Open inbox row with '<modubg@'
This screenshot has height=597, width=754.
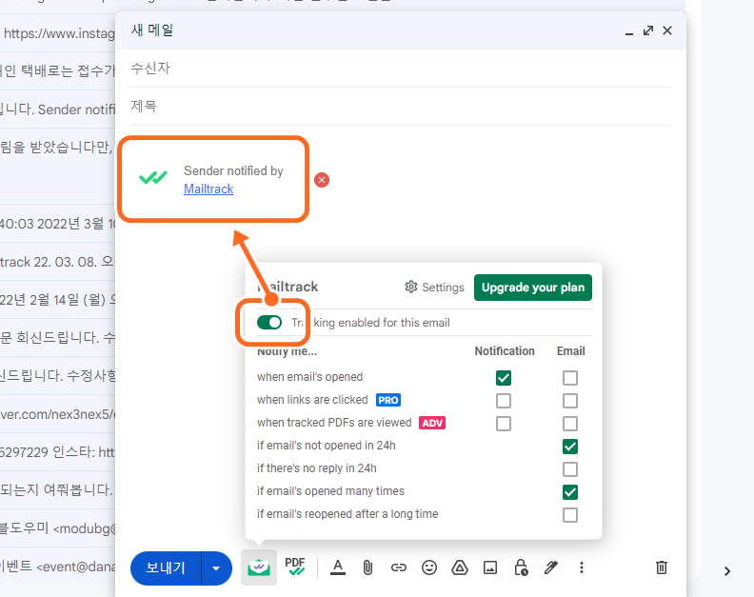click(x=58, y=528)
